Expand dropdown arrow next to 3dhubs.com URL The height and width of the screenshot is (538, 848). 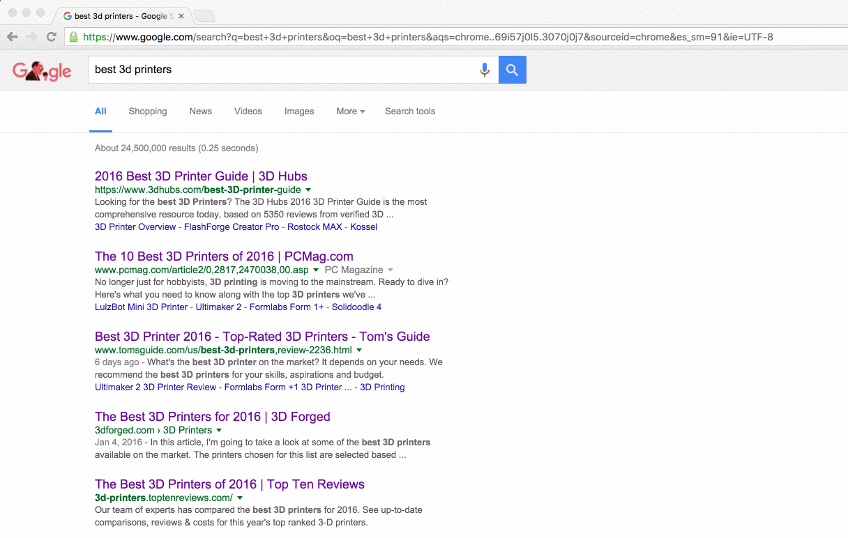pos(308,190)
